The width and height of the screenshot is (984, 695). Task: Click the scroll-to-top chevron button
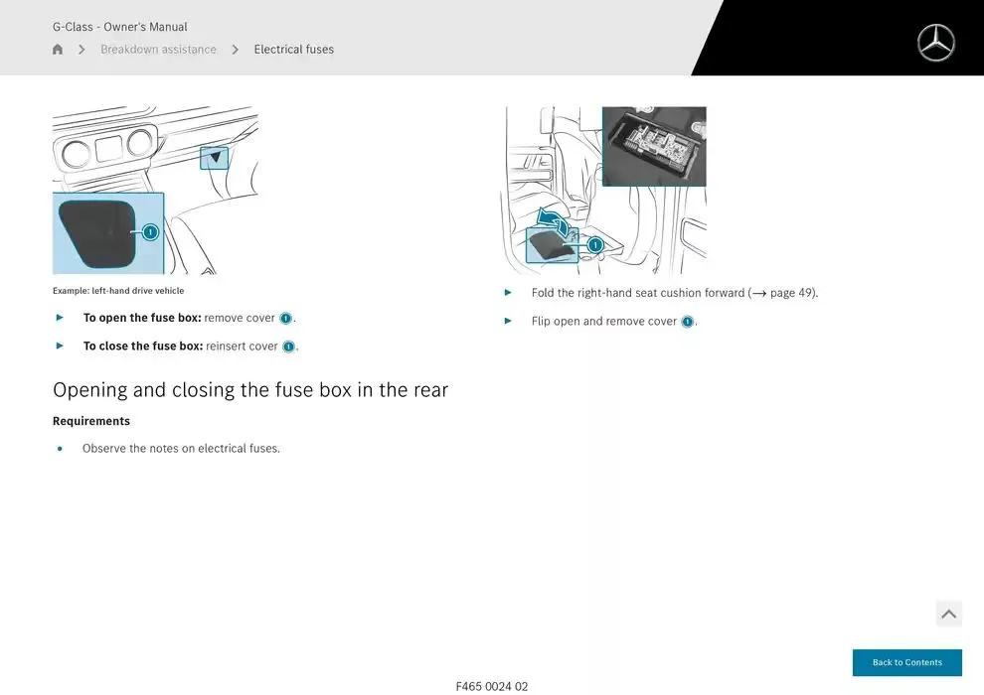tap(948, 615)
